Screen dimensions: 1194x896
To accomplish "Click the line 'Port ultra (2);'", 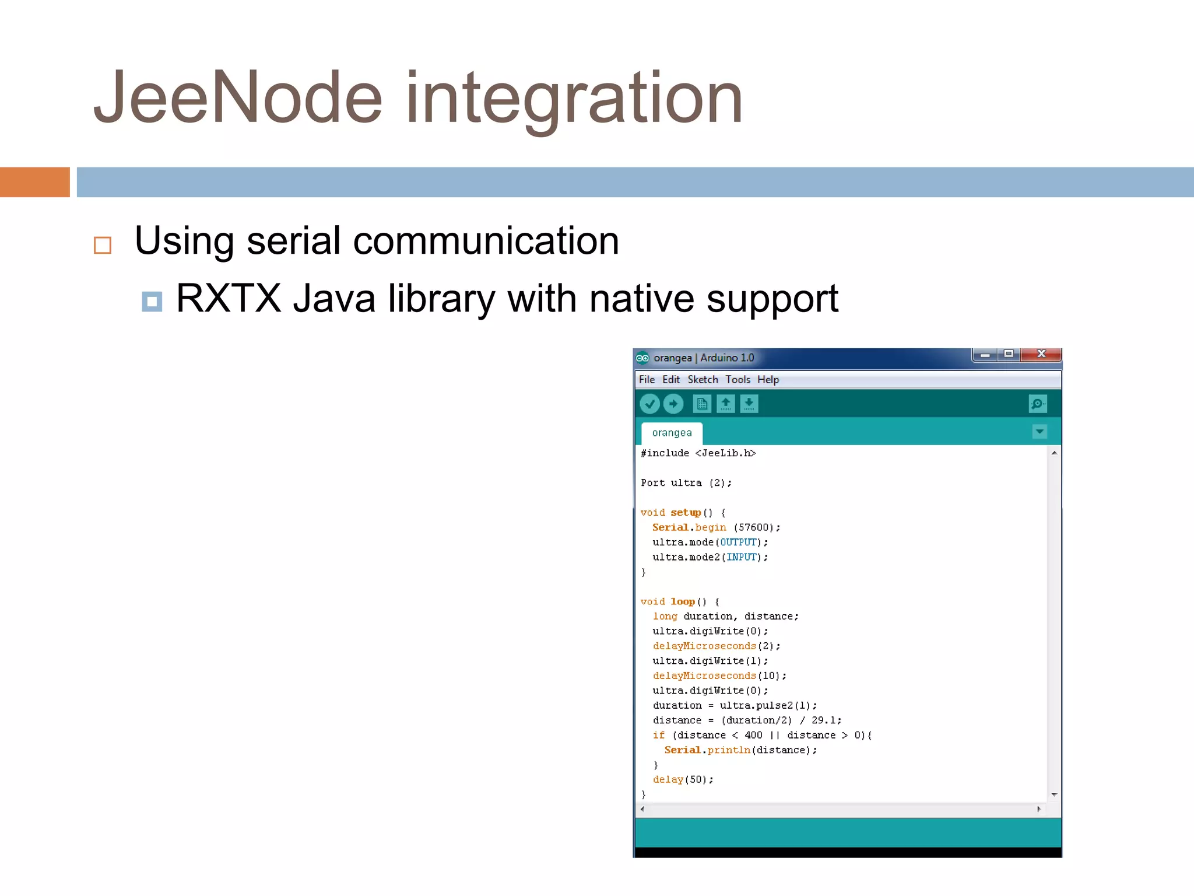I will (686, 483).
